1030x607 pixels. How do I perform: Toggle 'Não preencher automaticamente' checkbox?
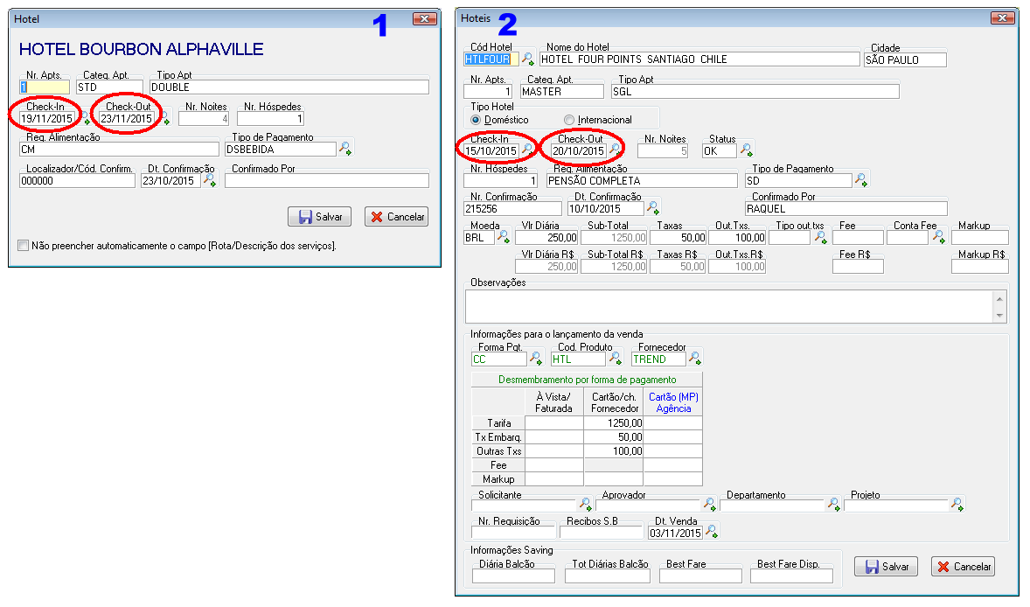(x=23, y=246)
